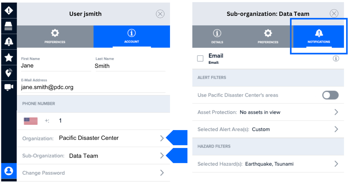Screen dimensions: 350x184
Task: Open the location signal pin icon in sidebar
Action: (x=9, y=73)
